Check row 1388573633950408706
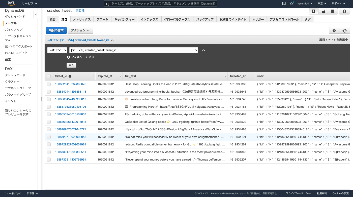Screen dimensions: 353x197 (x=49, y=107)
